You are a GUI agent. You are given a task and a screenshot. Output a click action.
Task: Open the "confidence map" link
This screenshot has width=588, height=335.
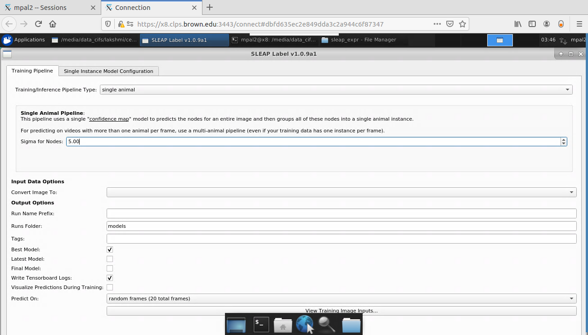(x=109, y=119)
